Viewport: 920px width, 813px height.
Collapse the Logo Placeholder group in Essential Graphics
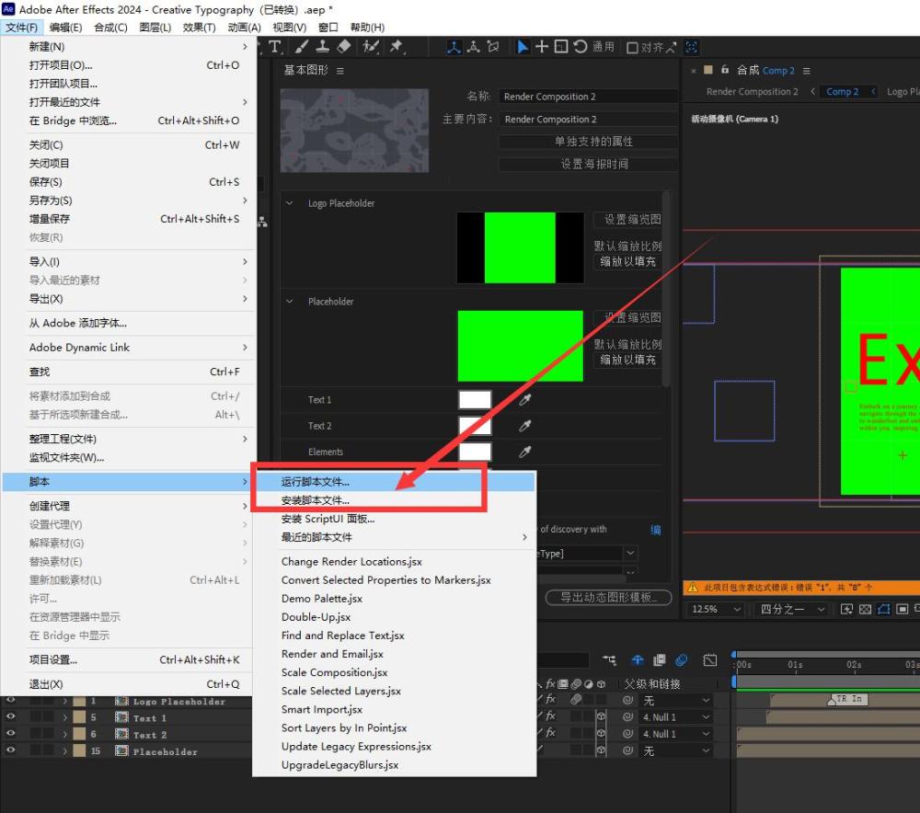coord(289,203)
